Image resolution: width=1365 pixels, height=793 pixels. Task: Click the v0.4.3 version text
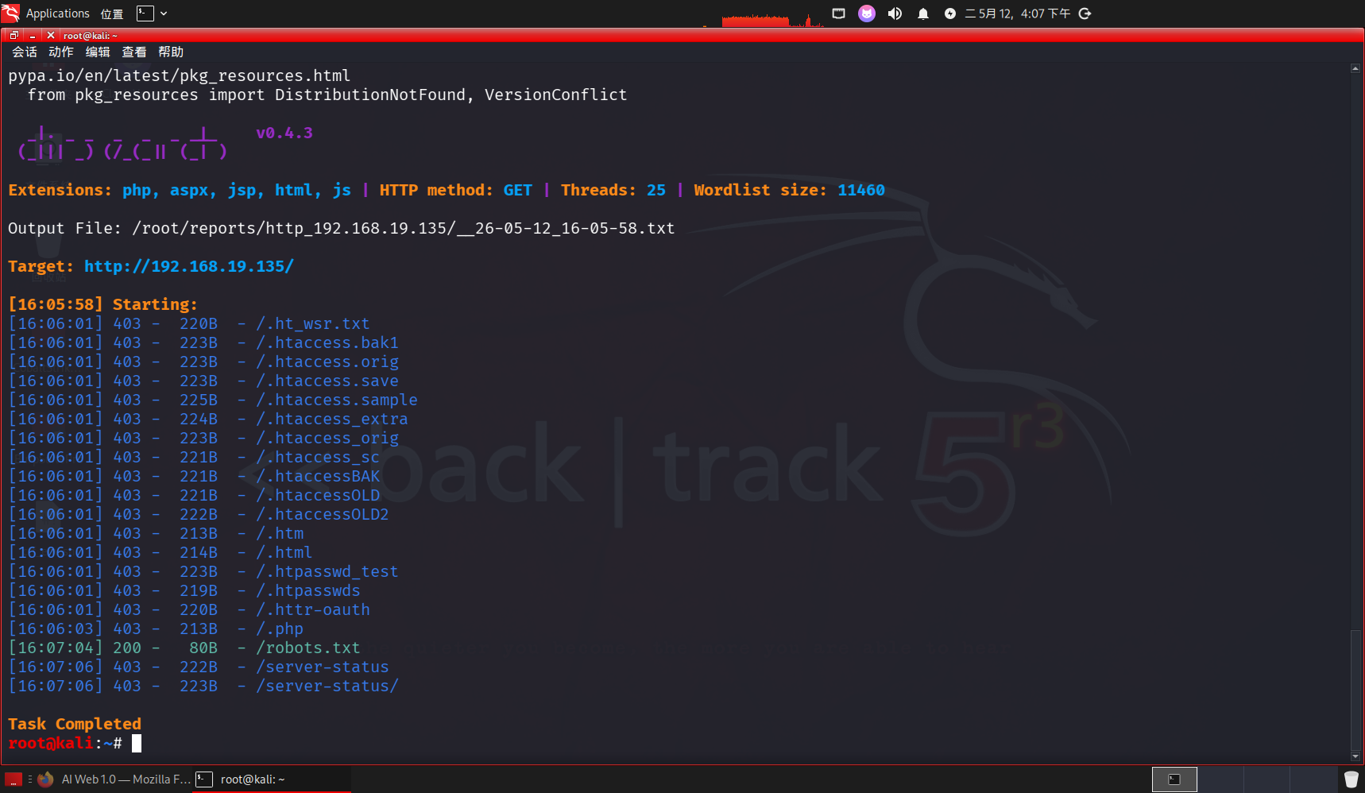(x=284, y=133)
